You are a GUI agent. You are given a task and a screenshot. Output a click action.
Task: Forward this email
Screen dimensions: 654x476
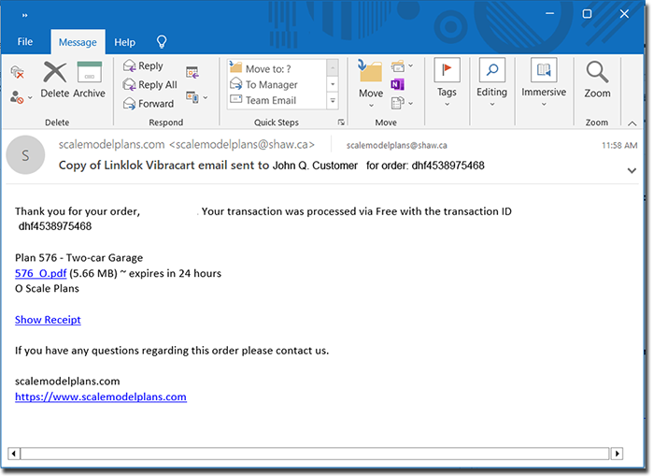pos(149,104)
